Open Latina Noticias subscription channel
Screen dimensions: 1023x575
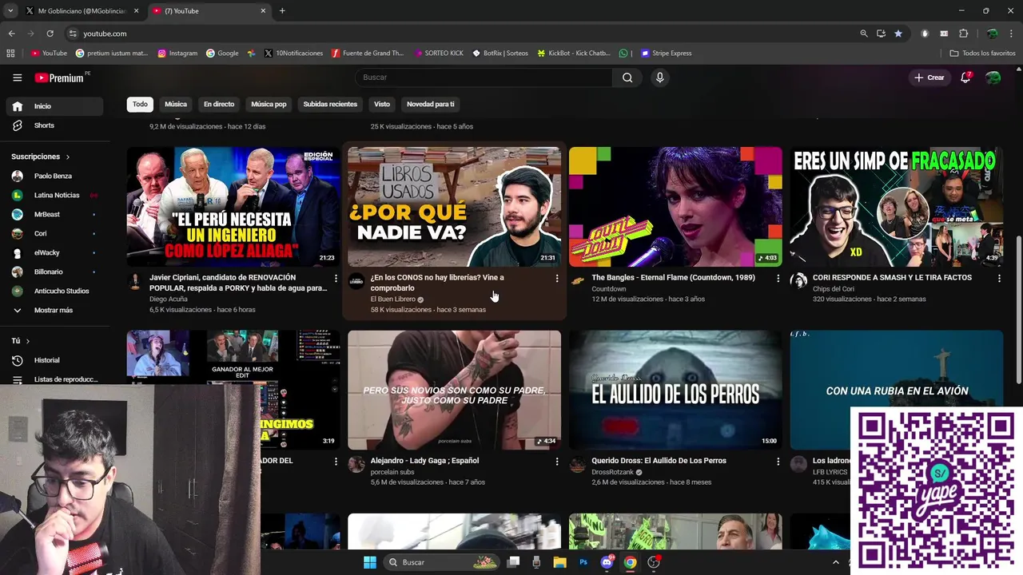54,195
